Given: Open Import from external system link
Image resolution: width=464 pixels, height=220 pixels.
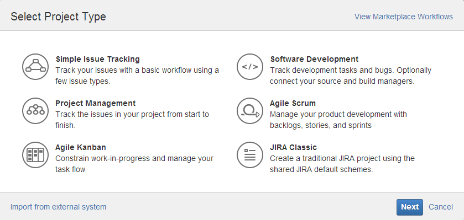Looking at the screenshot, I should [x=58, y=207].
